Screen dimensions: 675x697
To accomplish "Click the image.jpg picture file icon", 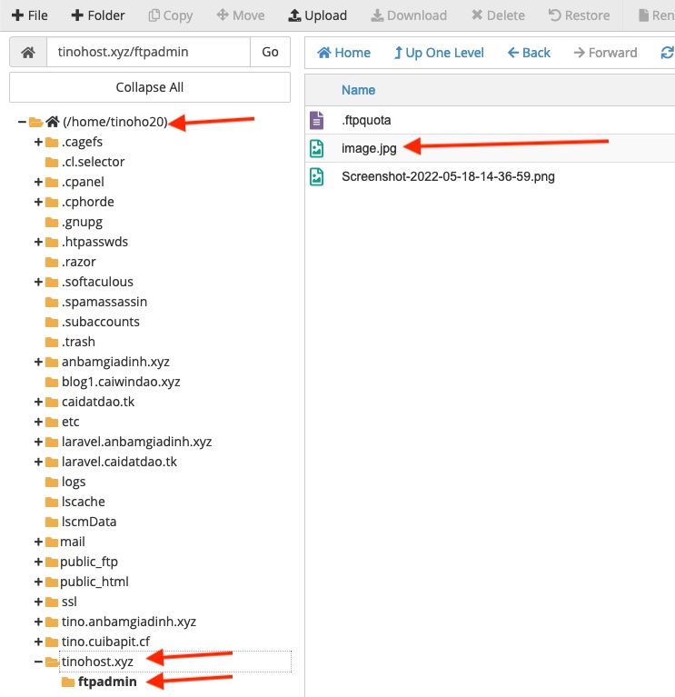I will [316, 148].
